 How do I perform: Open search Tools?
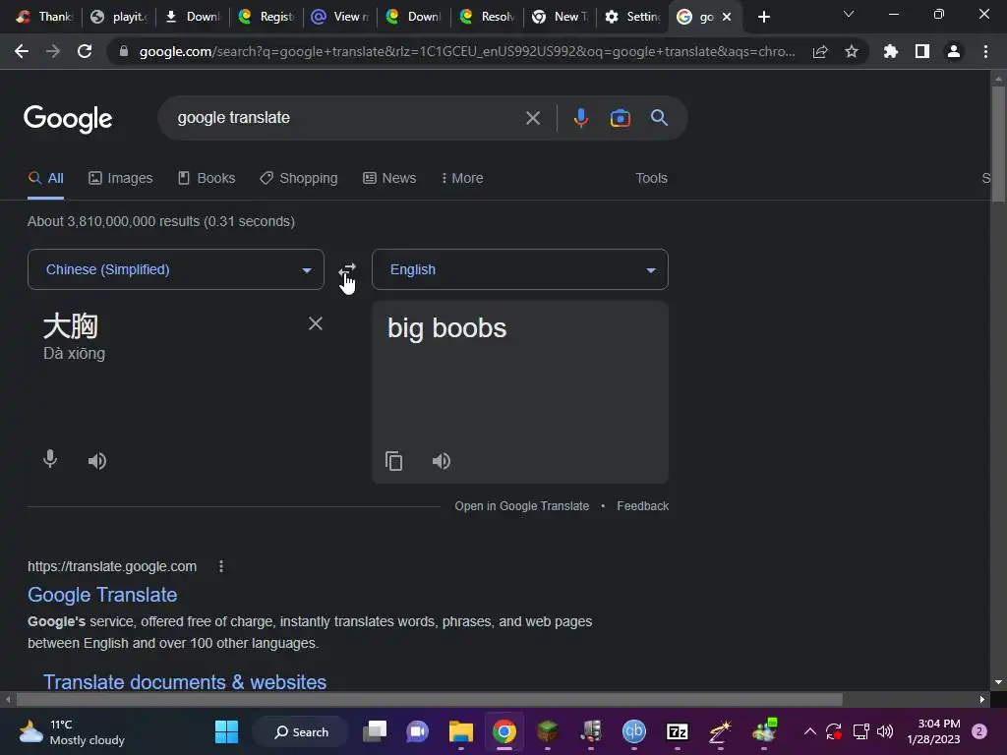[651, 179]
